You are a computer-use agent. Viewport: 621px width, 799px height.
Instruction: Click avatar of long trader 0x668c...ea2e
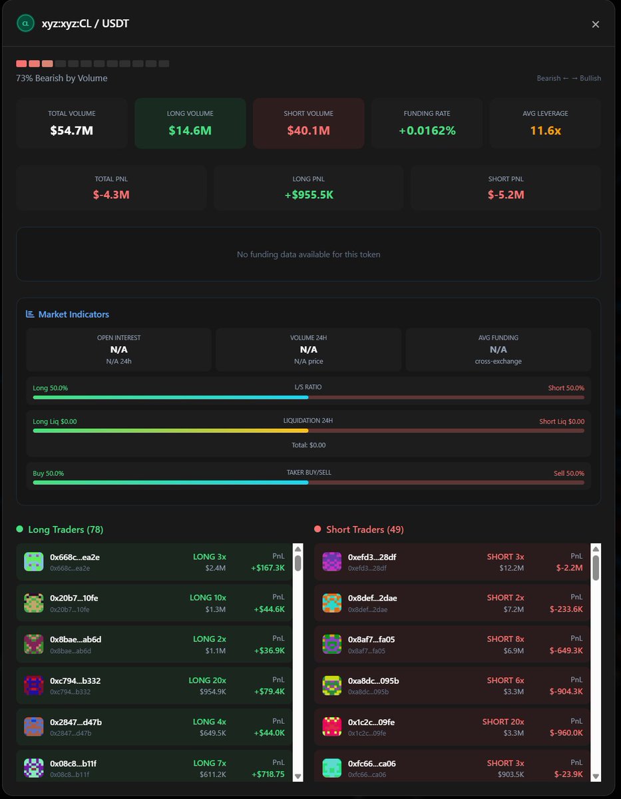[x=33, y=562]
